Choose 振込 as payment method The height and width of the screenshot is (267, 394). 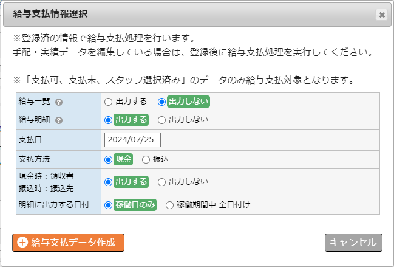(x=146, y=159)
